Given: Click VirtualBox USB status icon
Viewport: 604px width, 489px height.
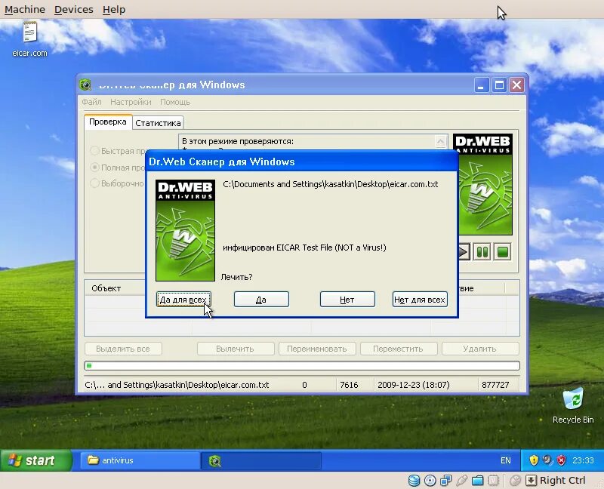Looking at the screenshot, I should point(461,481).
